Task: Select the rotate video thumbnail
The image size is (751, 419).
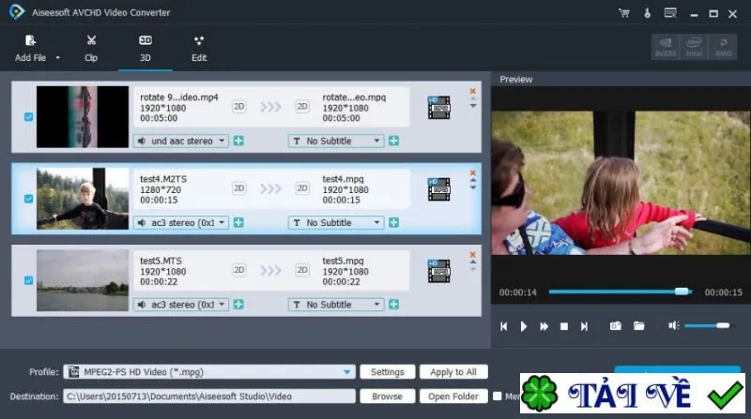Action: (x=83, y=117)
